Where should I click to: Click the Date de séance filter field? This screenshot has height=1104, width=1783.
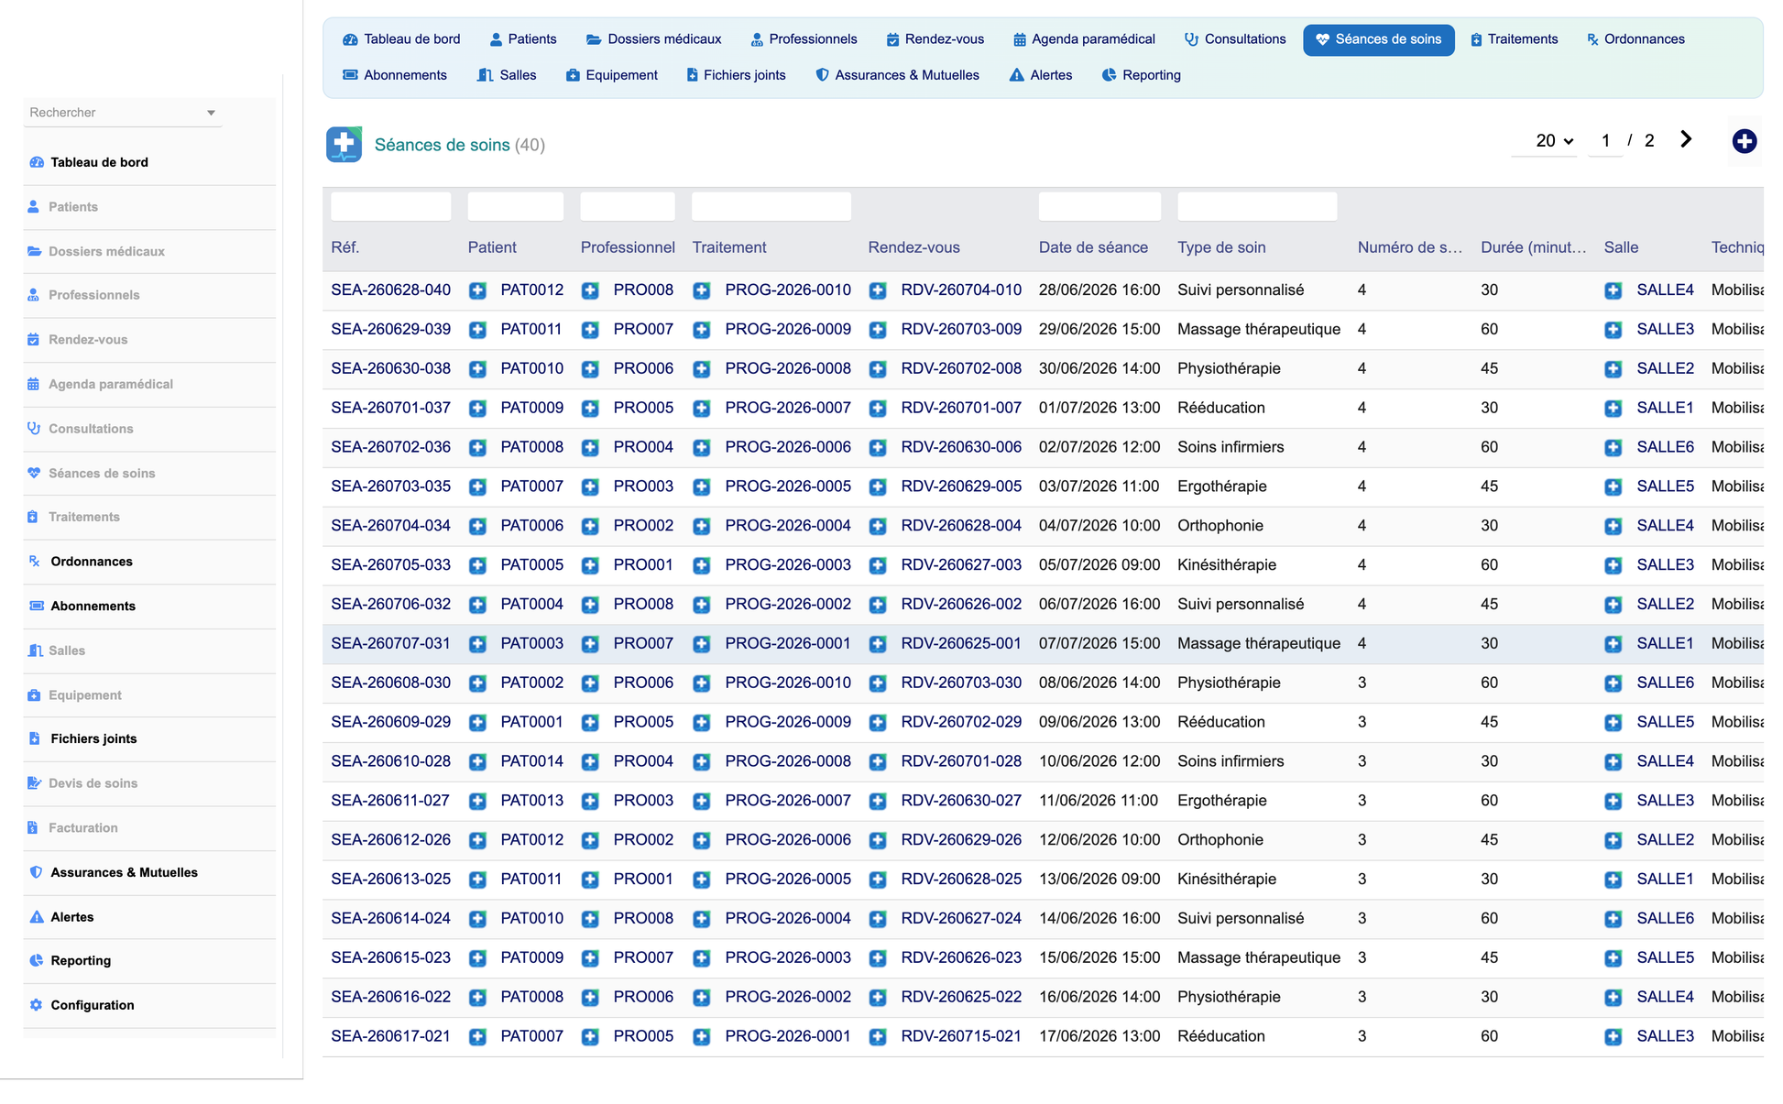pos(1099,206)
